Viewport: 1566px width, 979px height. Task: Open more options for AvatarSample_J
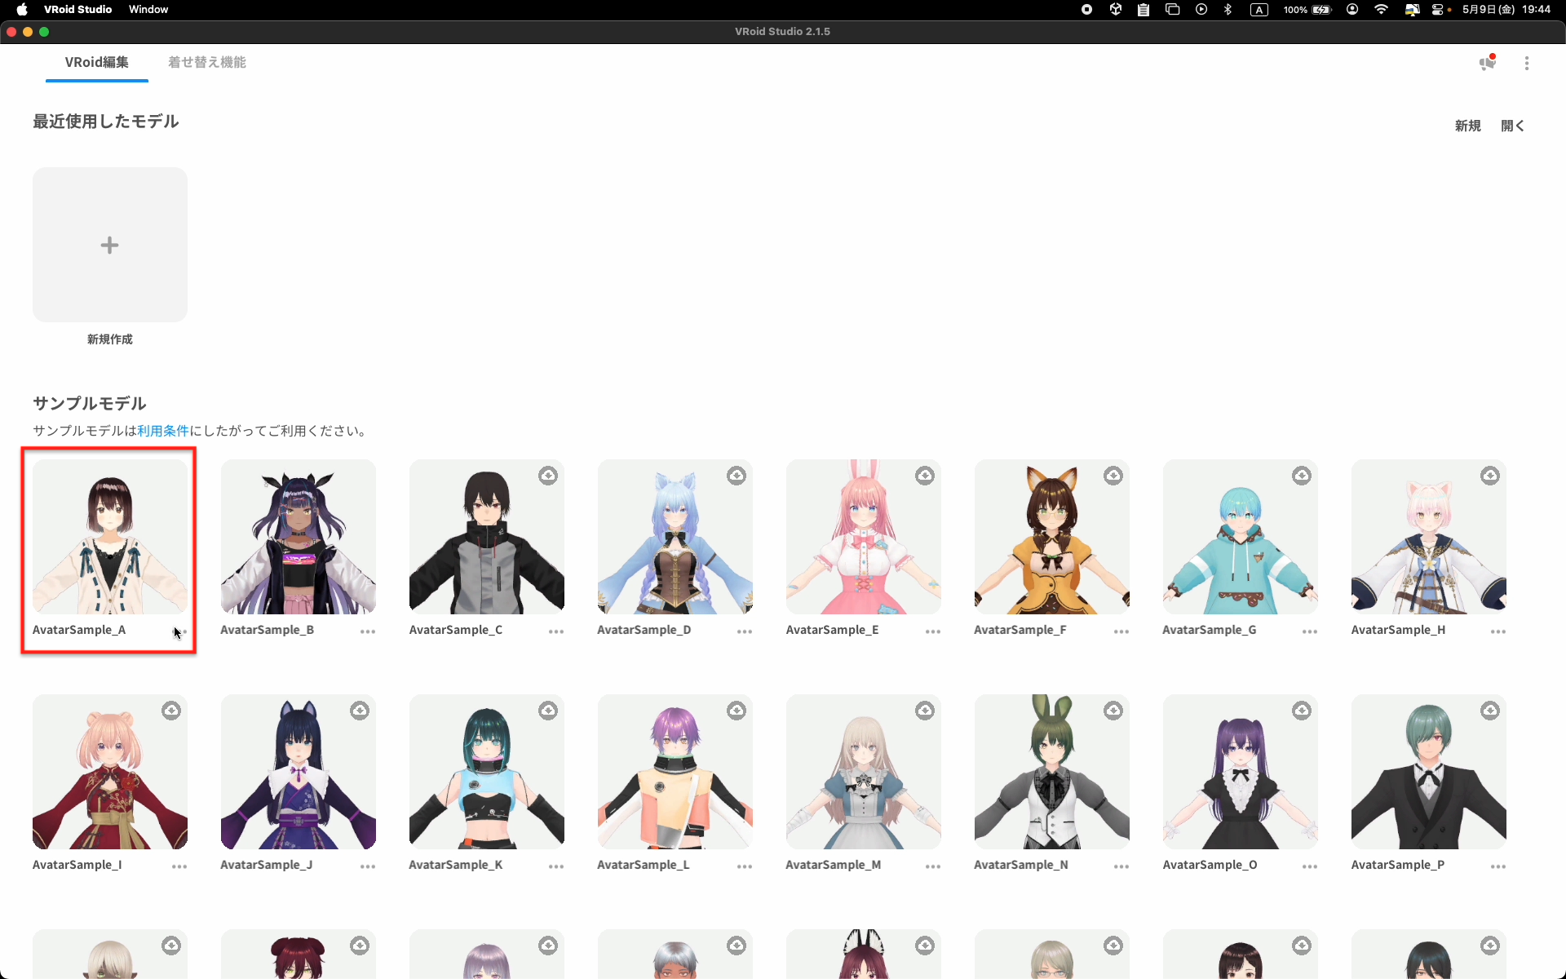pyautogui.click(x=368, y=866)
